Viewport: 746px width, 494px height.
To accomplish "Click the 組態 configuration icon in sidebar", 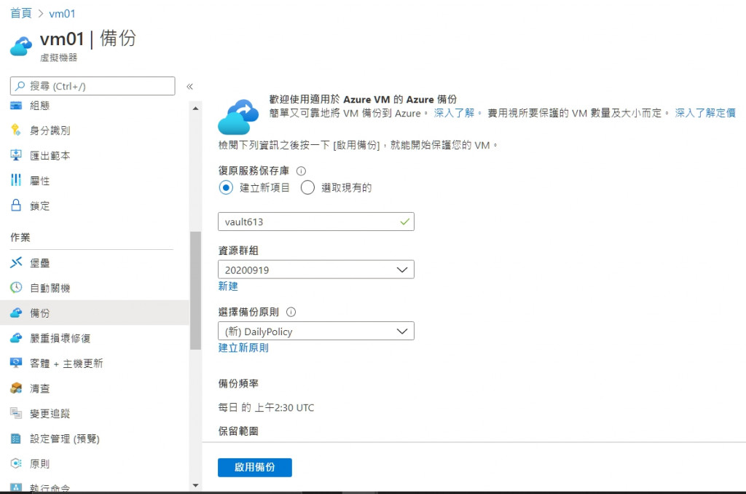I will (x=16, y=106).
